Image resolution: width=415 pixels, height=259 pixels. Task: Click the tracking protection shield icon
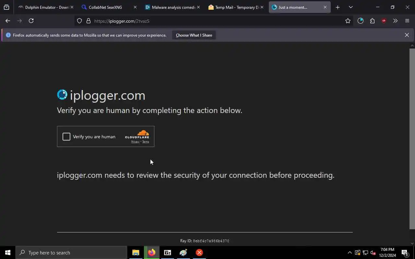point(79,21)
